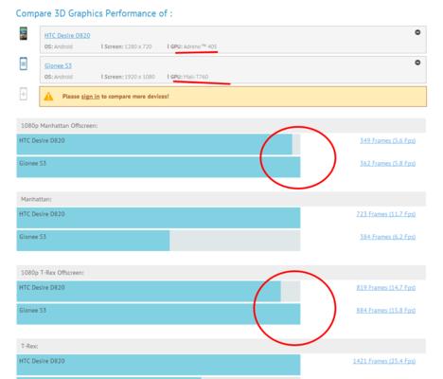
Task: Remove HTC Desire D820 from comparison
Action: click(417, 32)
